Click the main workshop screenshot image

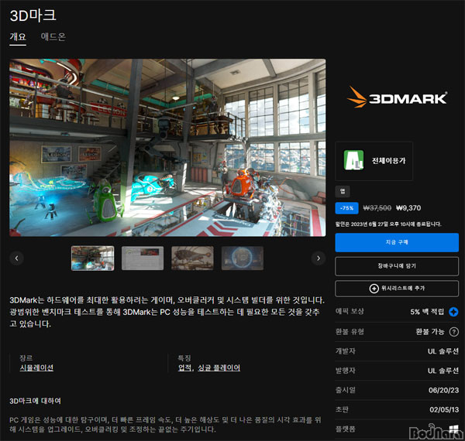point(167,148)
